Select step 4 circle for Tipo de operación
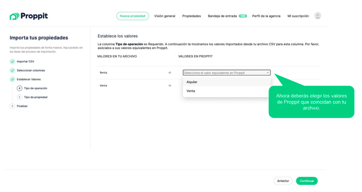362x192 pixels. tap(19, 88)
